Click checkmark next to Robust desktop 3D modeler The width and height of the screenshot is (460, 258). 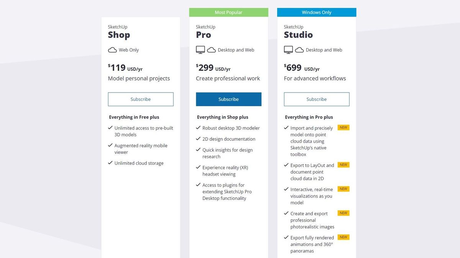pyautogui.click(x=199, y=128)
